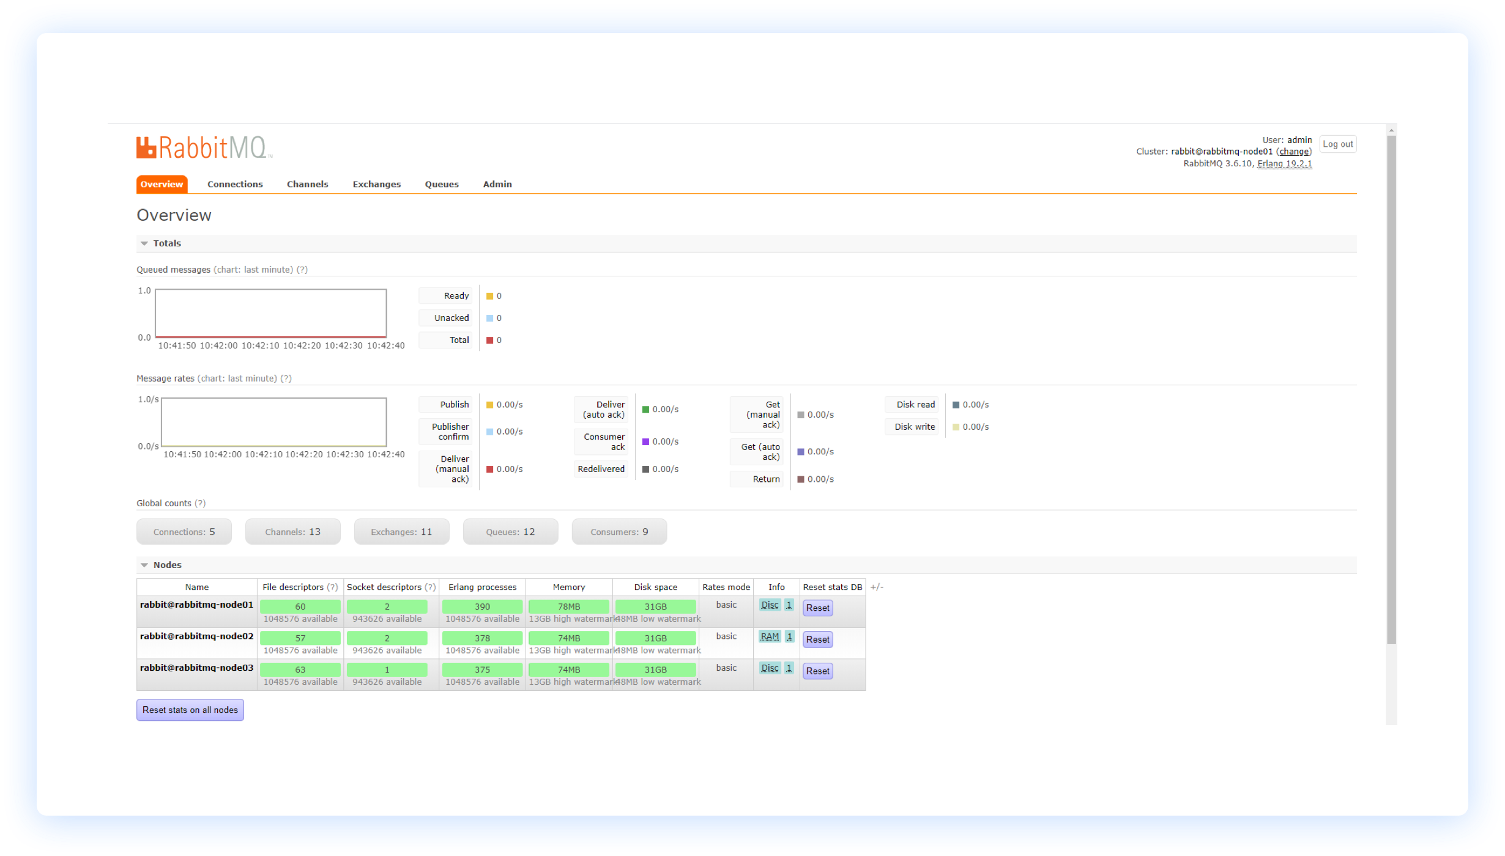The height and width of the screenshot is (856, 1505).
Task: Click the scrollbar up arrow
Action: point(1391,130)
